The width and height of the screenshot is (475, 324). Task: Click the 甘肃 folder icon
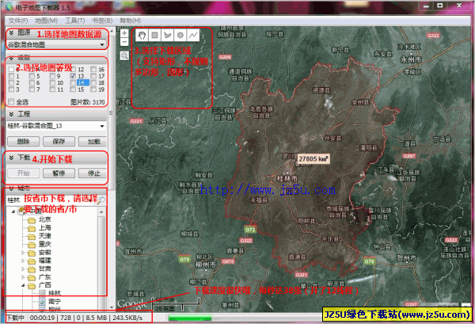(32, 269)
